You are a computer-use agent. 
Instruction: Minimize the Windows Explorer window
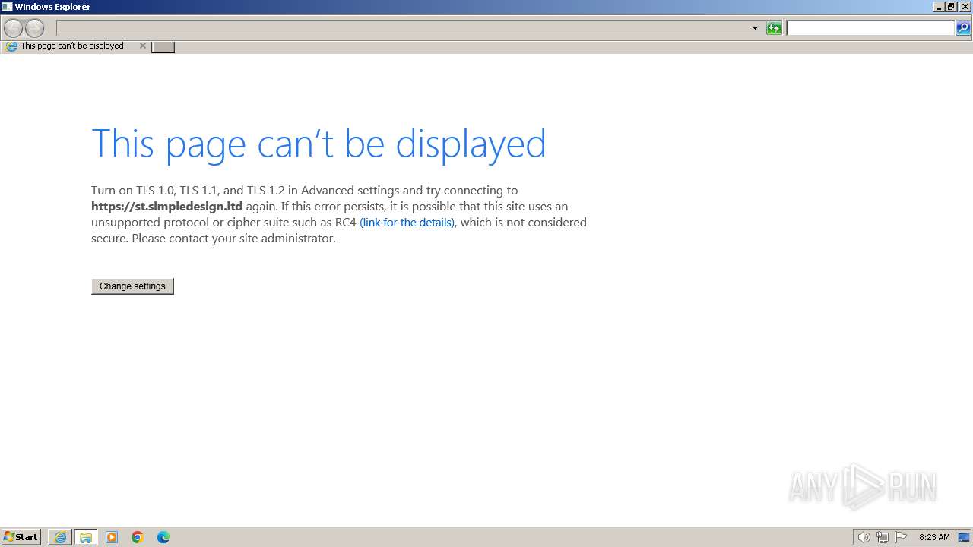click(939, 6)
